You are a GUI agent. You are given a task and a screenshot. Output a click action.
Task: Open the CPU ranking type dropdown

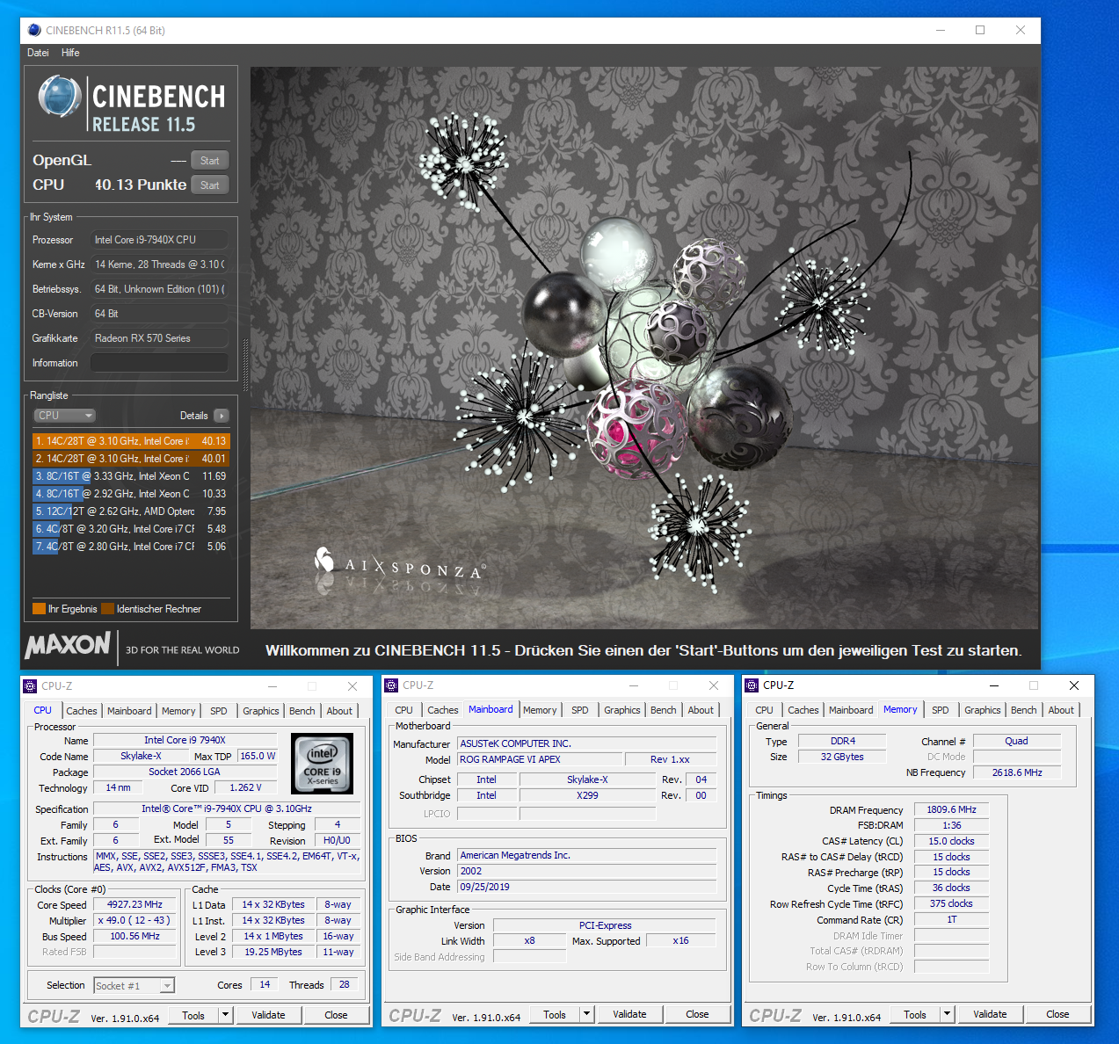click(x=64, y=416)
